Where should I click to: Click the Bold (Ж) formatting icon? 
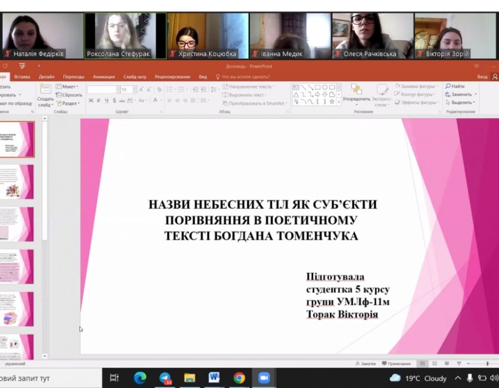pyautogui.click(x=91, y=100)
